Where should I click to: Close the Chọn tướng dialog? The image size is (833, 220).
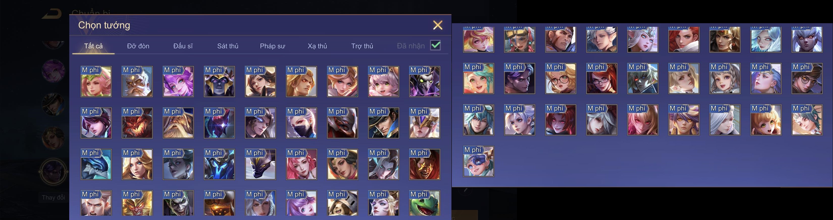pos(437,25)
